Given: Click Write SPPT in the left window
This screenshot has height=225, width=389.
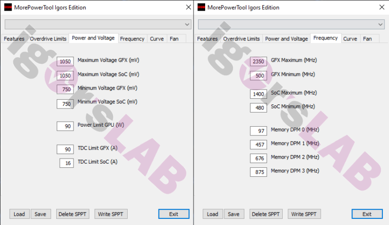Looking at the screenshot, I should coord(111,214).
